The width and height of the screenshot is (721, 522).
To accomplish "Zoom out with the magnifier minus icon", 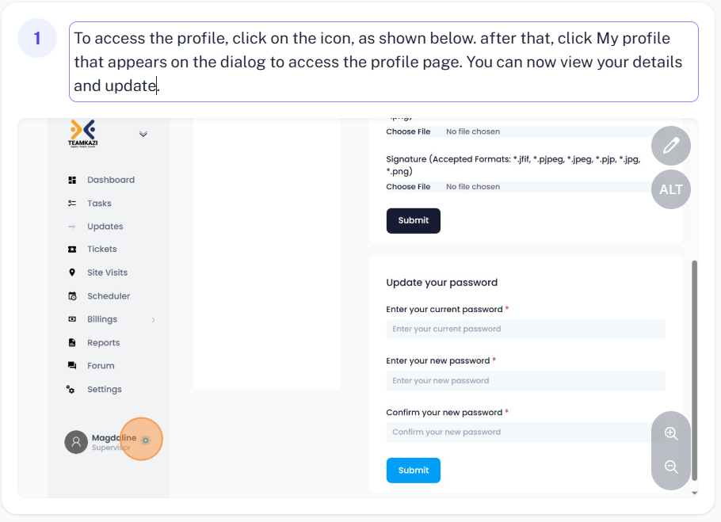I will tap(671, 467).
